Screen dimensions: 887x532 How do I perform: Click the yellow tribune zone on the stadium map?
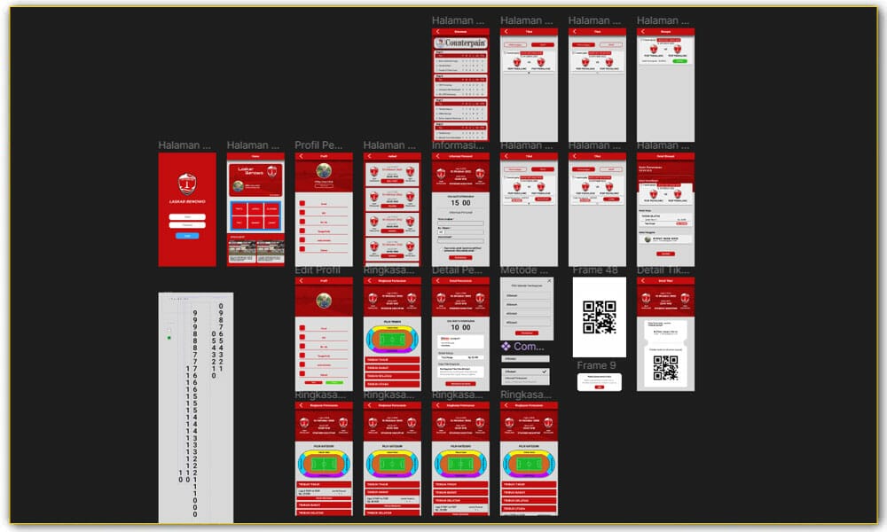[x=390, y=330]
